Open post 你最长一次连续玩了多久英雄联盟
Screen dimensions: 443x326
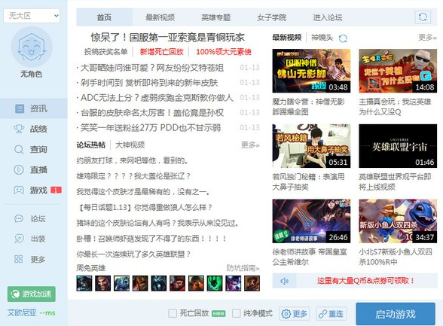pos(133,254)
